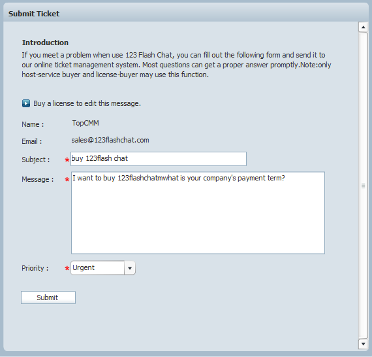
Task: Click the 'Introduction' heading
Action: [45, 42]
